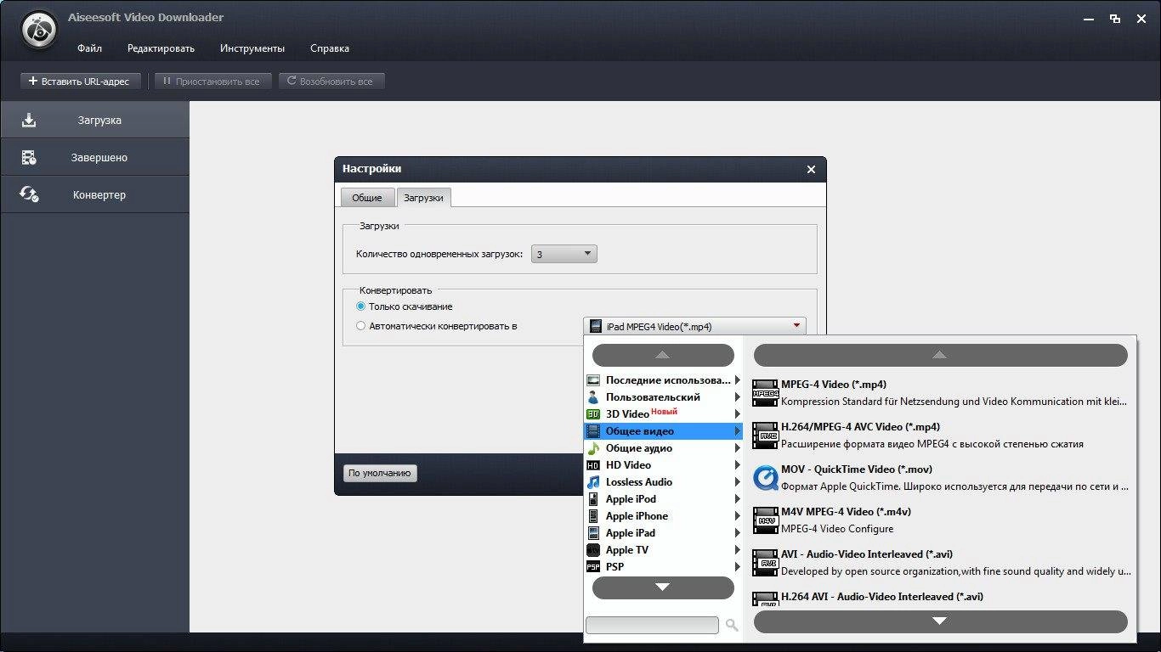Click the Общее видео film icon
The width and height of the screenshot is (1161, 652).
(593, 431)
